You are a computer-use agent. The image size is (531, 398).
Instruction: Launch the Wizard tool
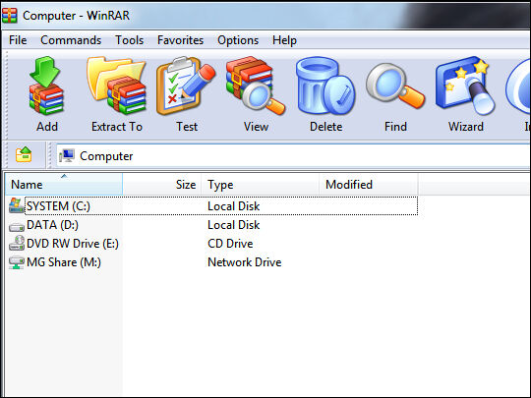coord(466,85)
